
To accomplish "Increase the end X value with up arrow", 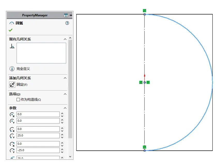I will pyautogui.click(x=62, y=143).
